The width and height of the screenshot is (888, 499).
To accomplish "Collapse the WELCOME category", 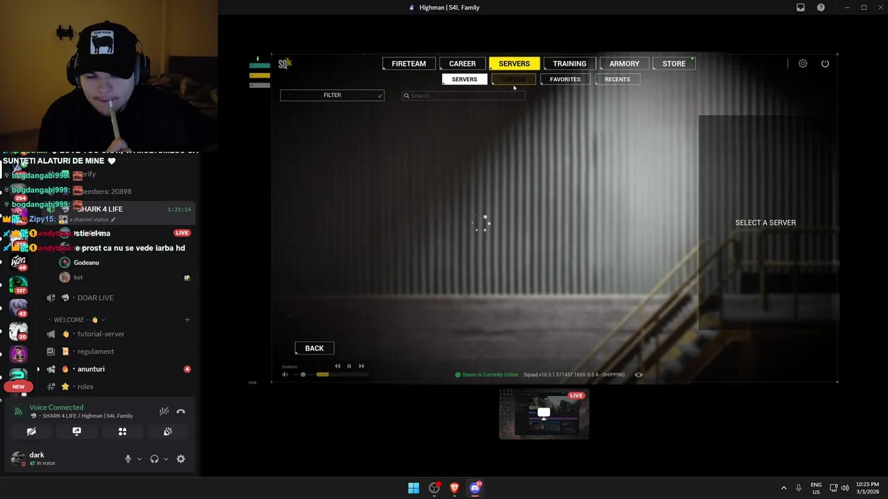I will (79, 320).
